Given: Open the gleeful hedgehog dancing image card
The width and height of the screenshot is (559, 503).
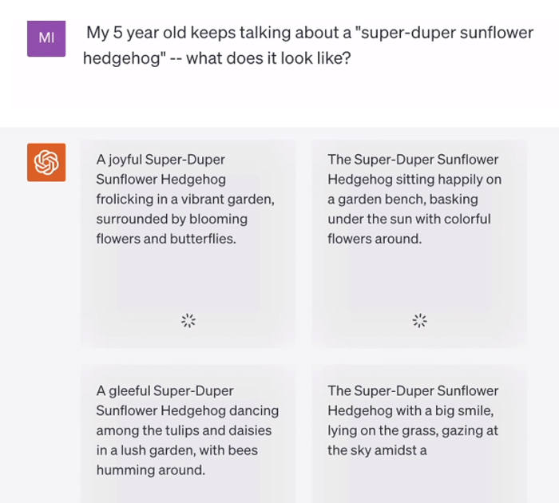Looking at the screenshot, I should [188, 434].
